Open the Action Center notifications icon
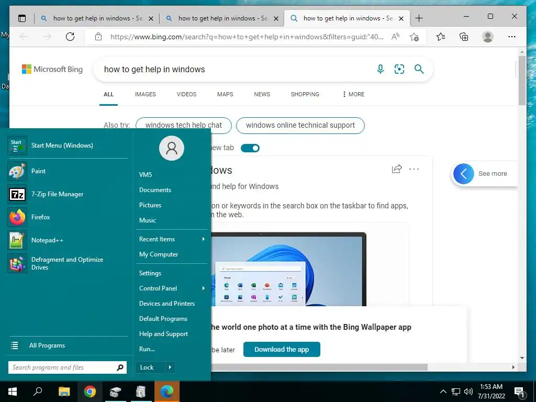 pyautogui.click(x=519, y=392)
